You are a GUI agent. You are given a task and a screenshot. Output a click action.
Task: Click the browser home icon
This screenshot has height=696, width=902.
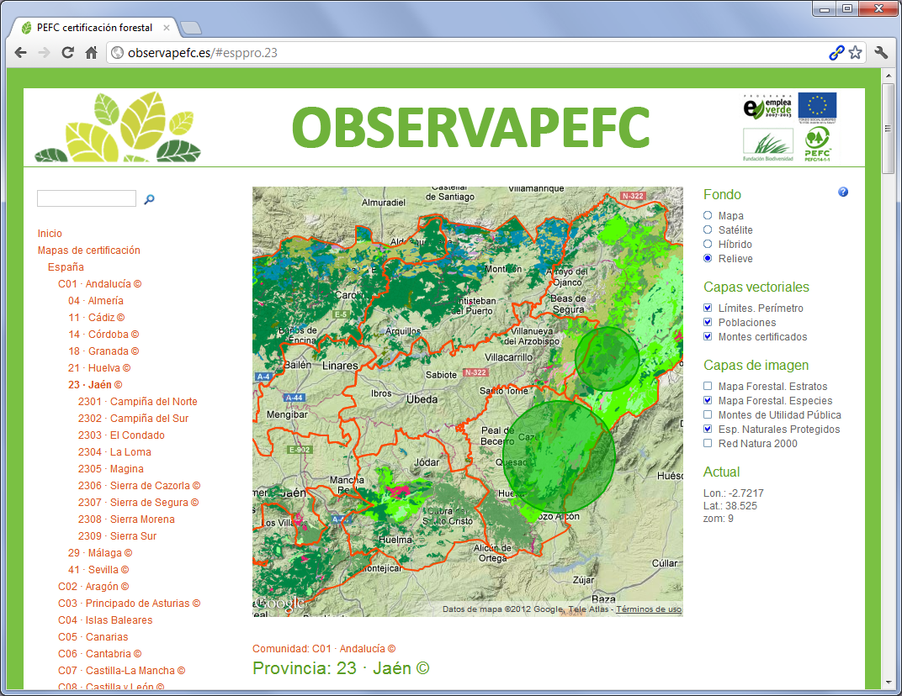(92, 53)
